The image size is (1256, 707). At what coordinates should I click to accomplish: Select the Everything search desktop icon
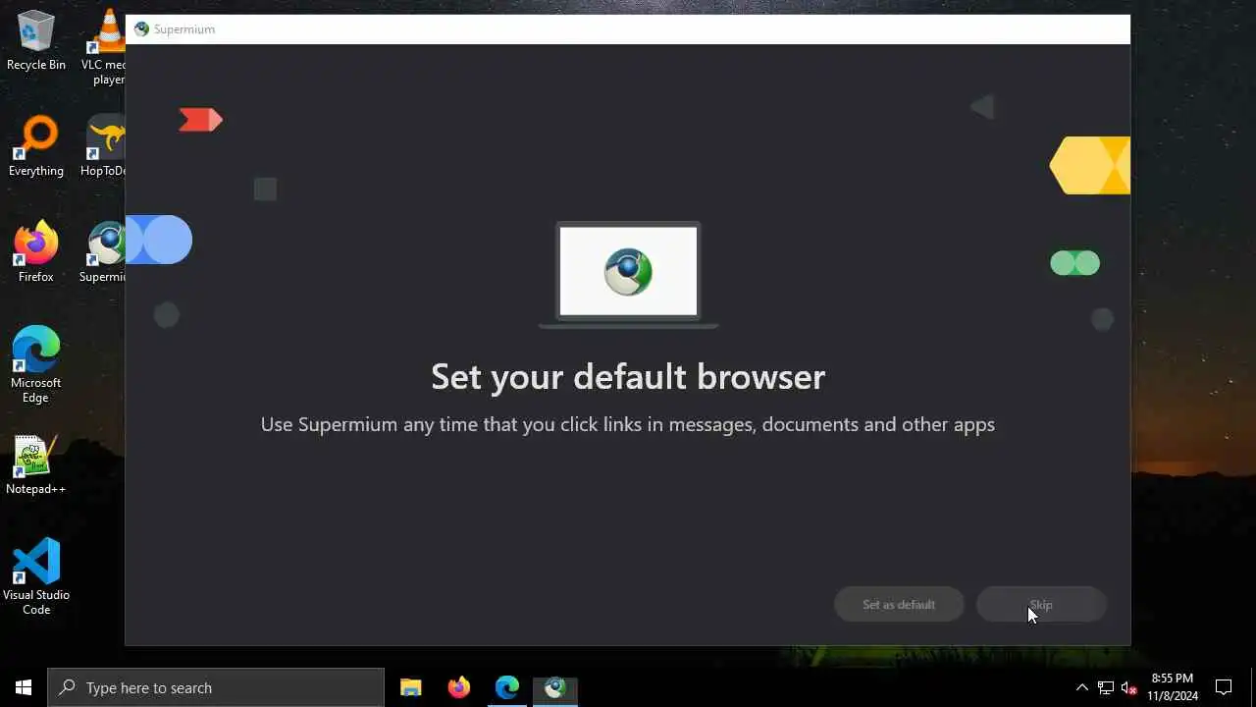click(36, 147)
